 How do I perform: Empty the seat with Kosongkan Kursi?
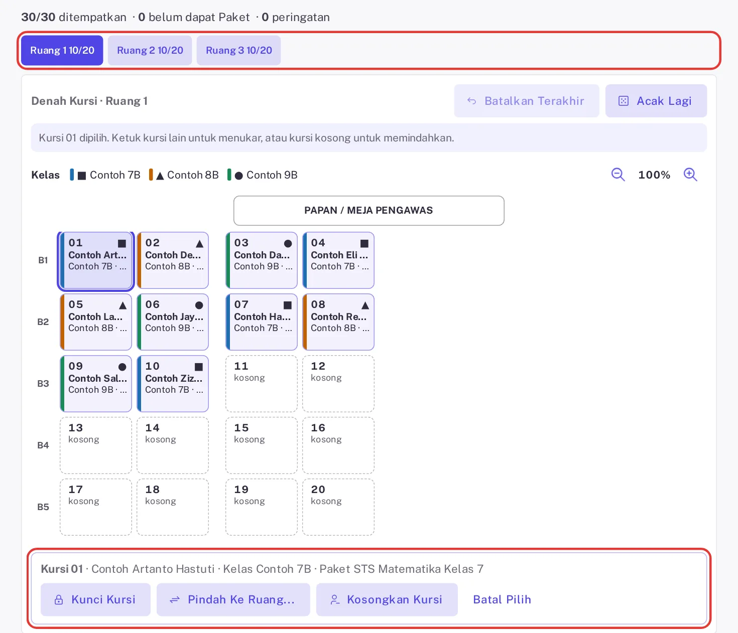387,599
